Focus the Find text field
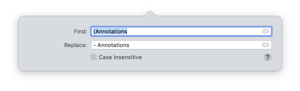The height and width of the screenshot is (91, 300). point(181,31)
